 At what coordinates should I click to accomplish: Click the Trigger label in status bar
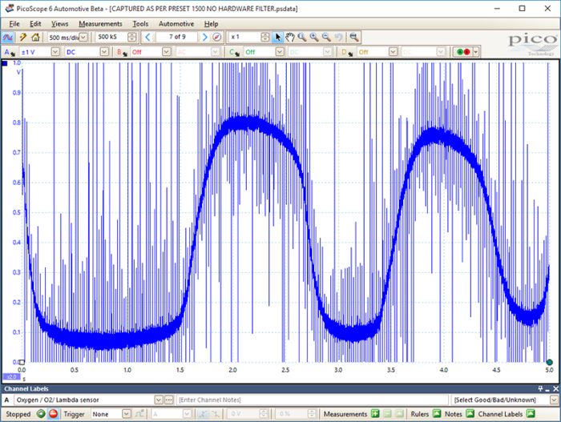74,414
